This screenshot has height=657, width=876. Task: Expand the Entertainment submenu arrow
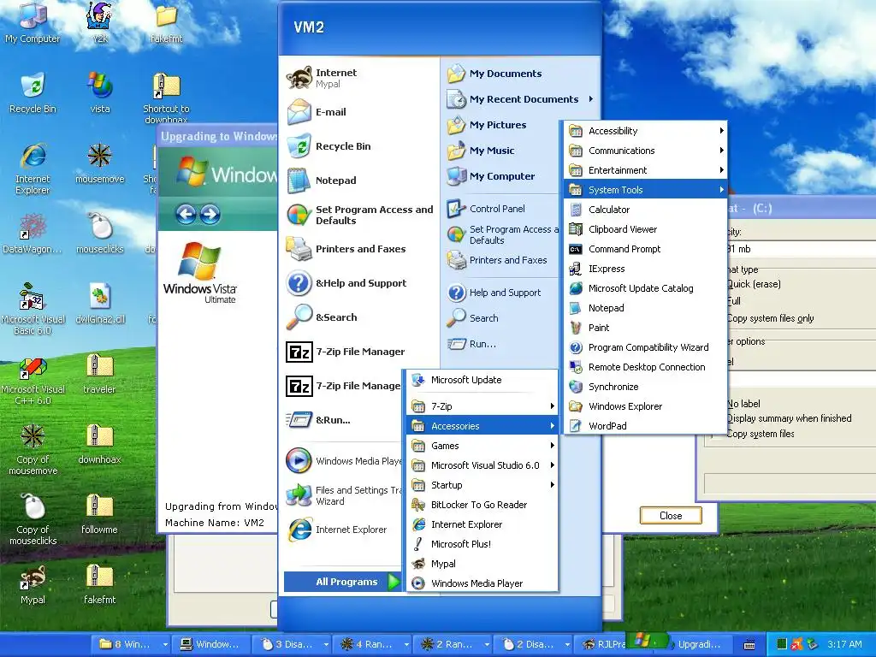[721, 170]
